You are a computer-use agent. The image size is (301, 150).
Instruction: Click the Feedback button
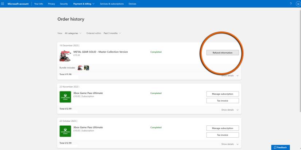(280, 147)
